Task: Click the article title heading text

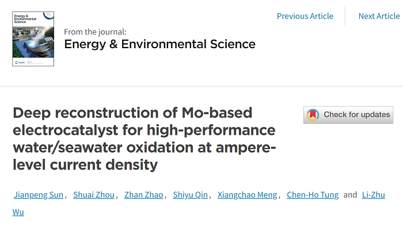Action: click(x=144, y=139)
